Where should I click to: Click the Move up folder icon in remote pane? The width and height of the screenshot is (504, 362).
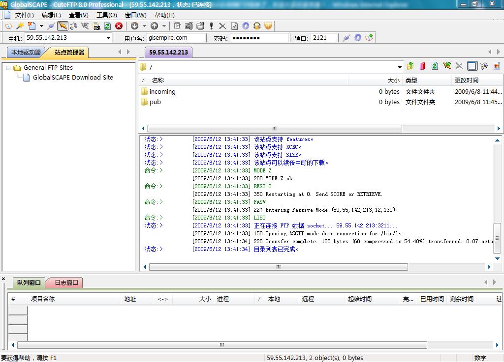[410, 66]
